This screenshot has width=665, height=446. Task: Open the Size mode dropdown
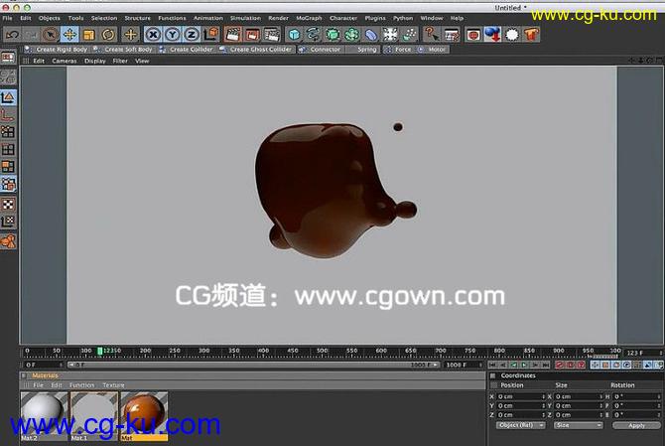pos(578,425)
